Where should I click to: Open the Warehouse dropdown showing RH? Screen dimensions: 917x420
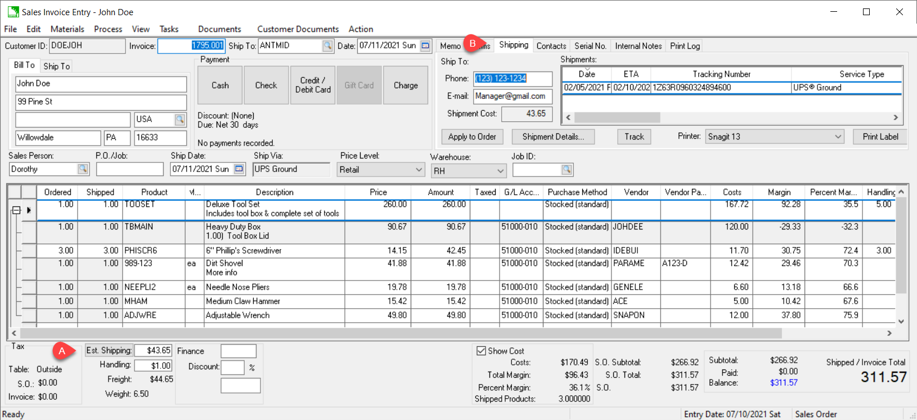[500, 171]
